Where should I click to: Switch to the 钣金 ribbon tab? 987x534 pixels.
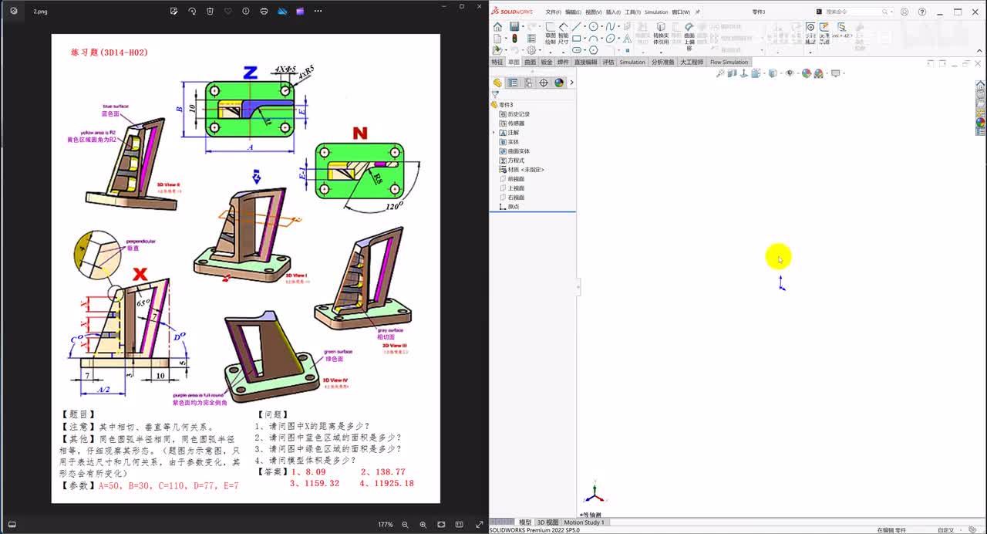(547, 62)
